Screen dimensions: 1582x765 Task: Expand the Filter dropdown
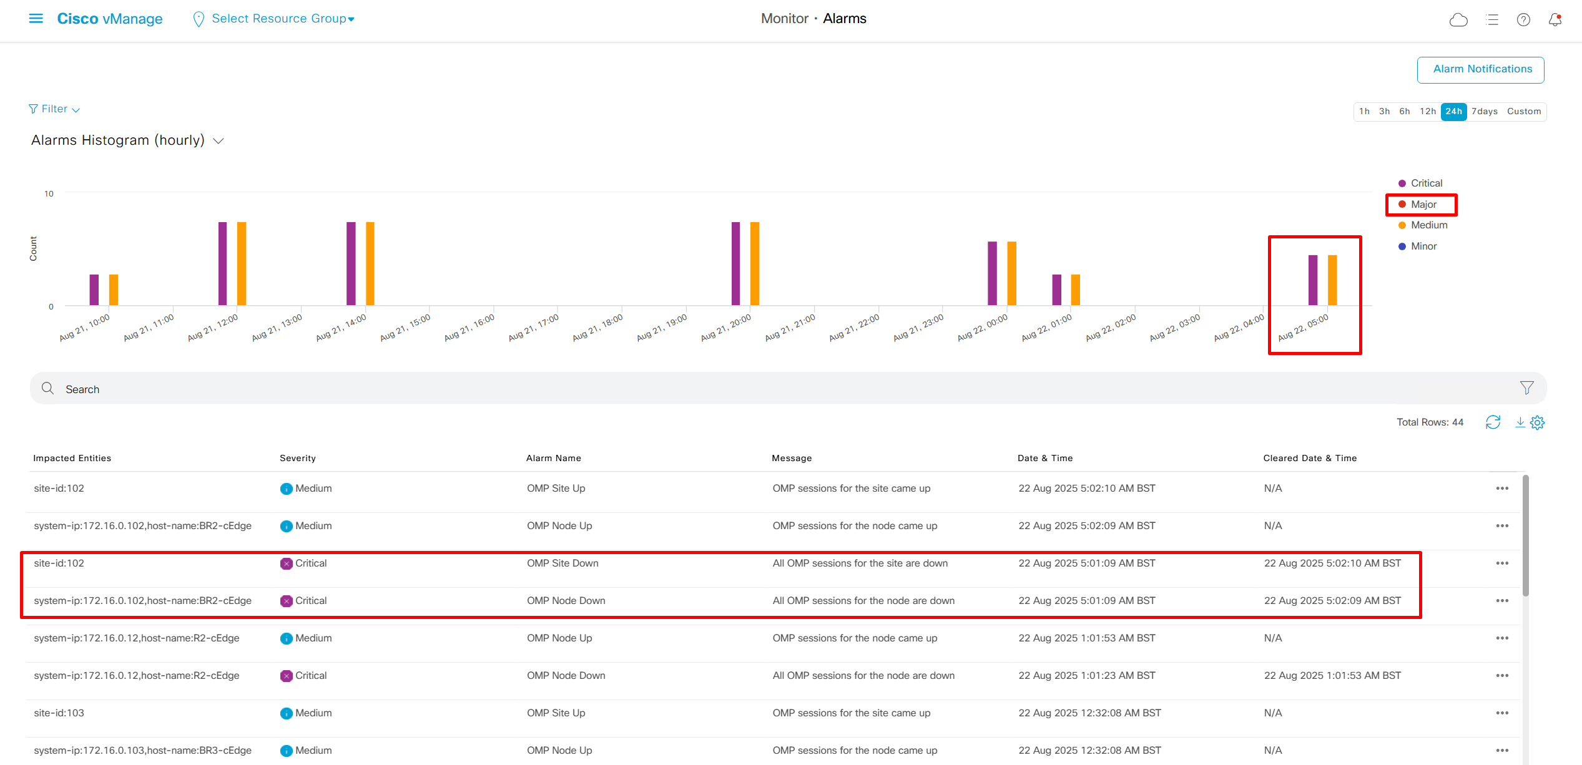point(55,109)
